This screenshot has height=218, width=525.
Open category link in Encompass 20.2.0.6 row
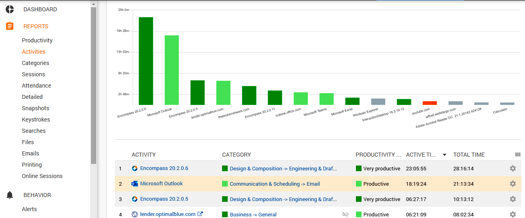(283, 169)
